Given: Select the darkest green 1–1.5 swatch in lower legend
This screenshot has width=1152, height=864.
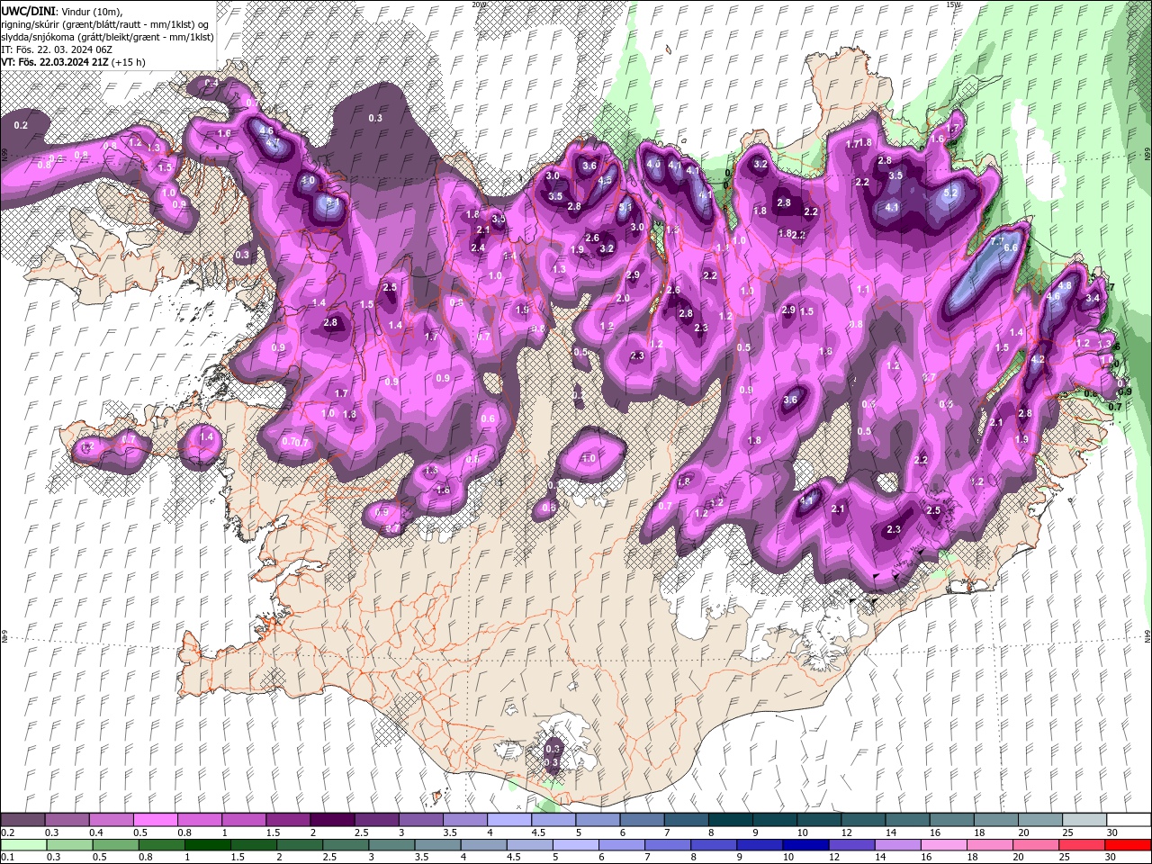Looking at the screenshot, I should tap(208, 845).
